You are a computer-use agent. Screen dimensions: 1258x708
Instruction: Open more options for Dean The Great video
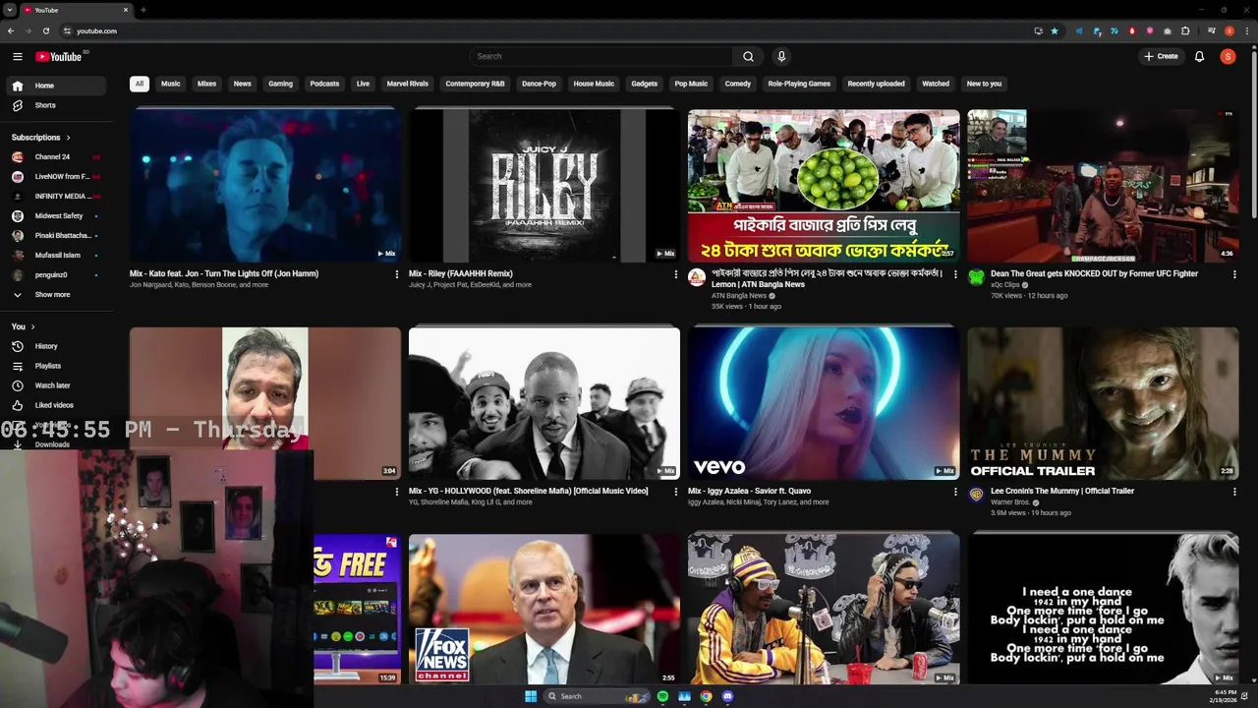(x=1234, y=274)
